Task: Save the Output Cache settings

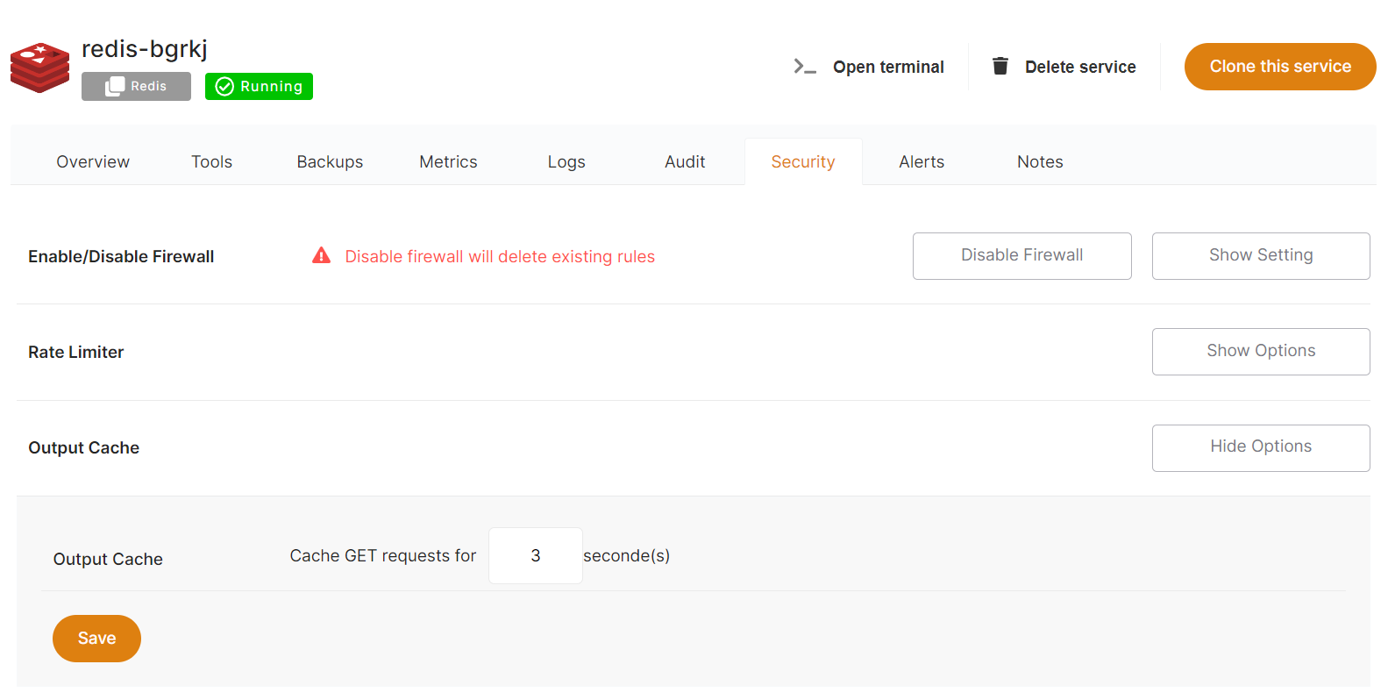Action: (96, 638)
